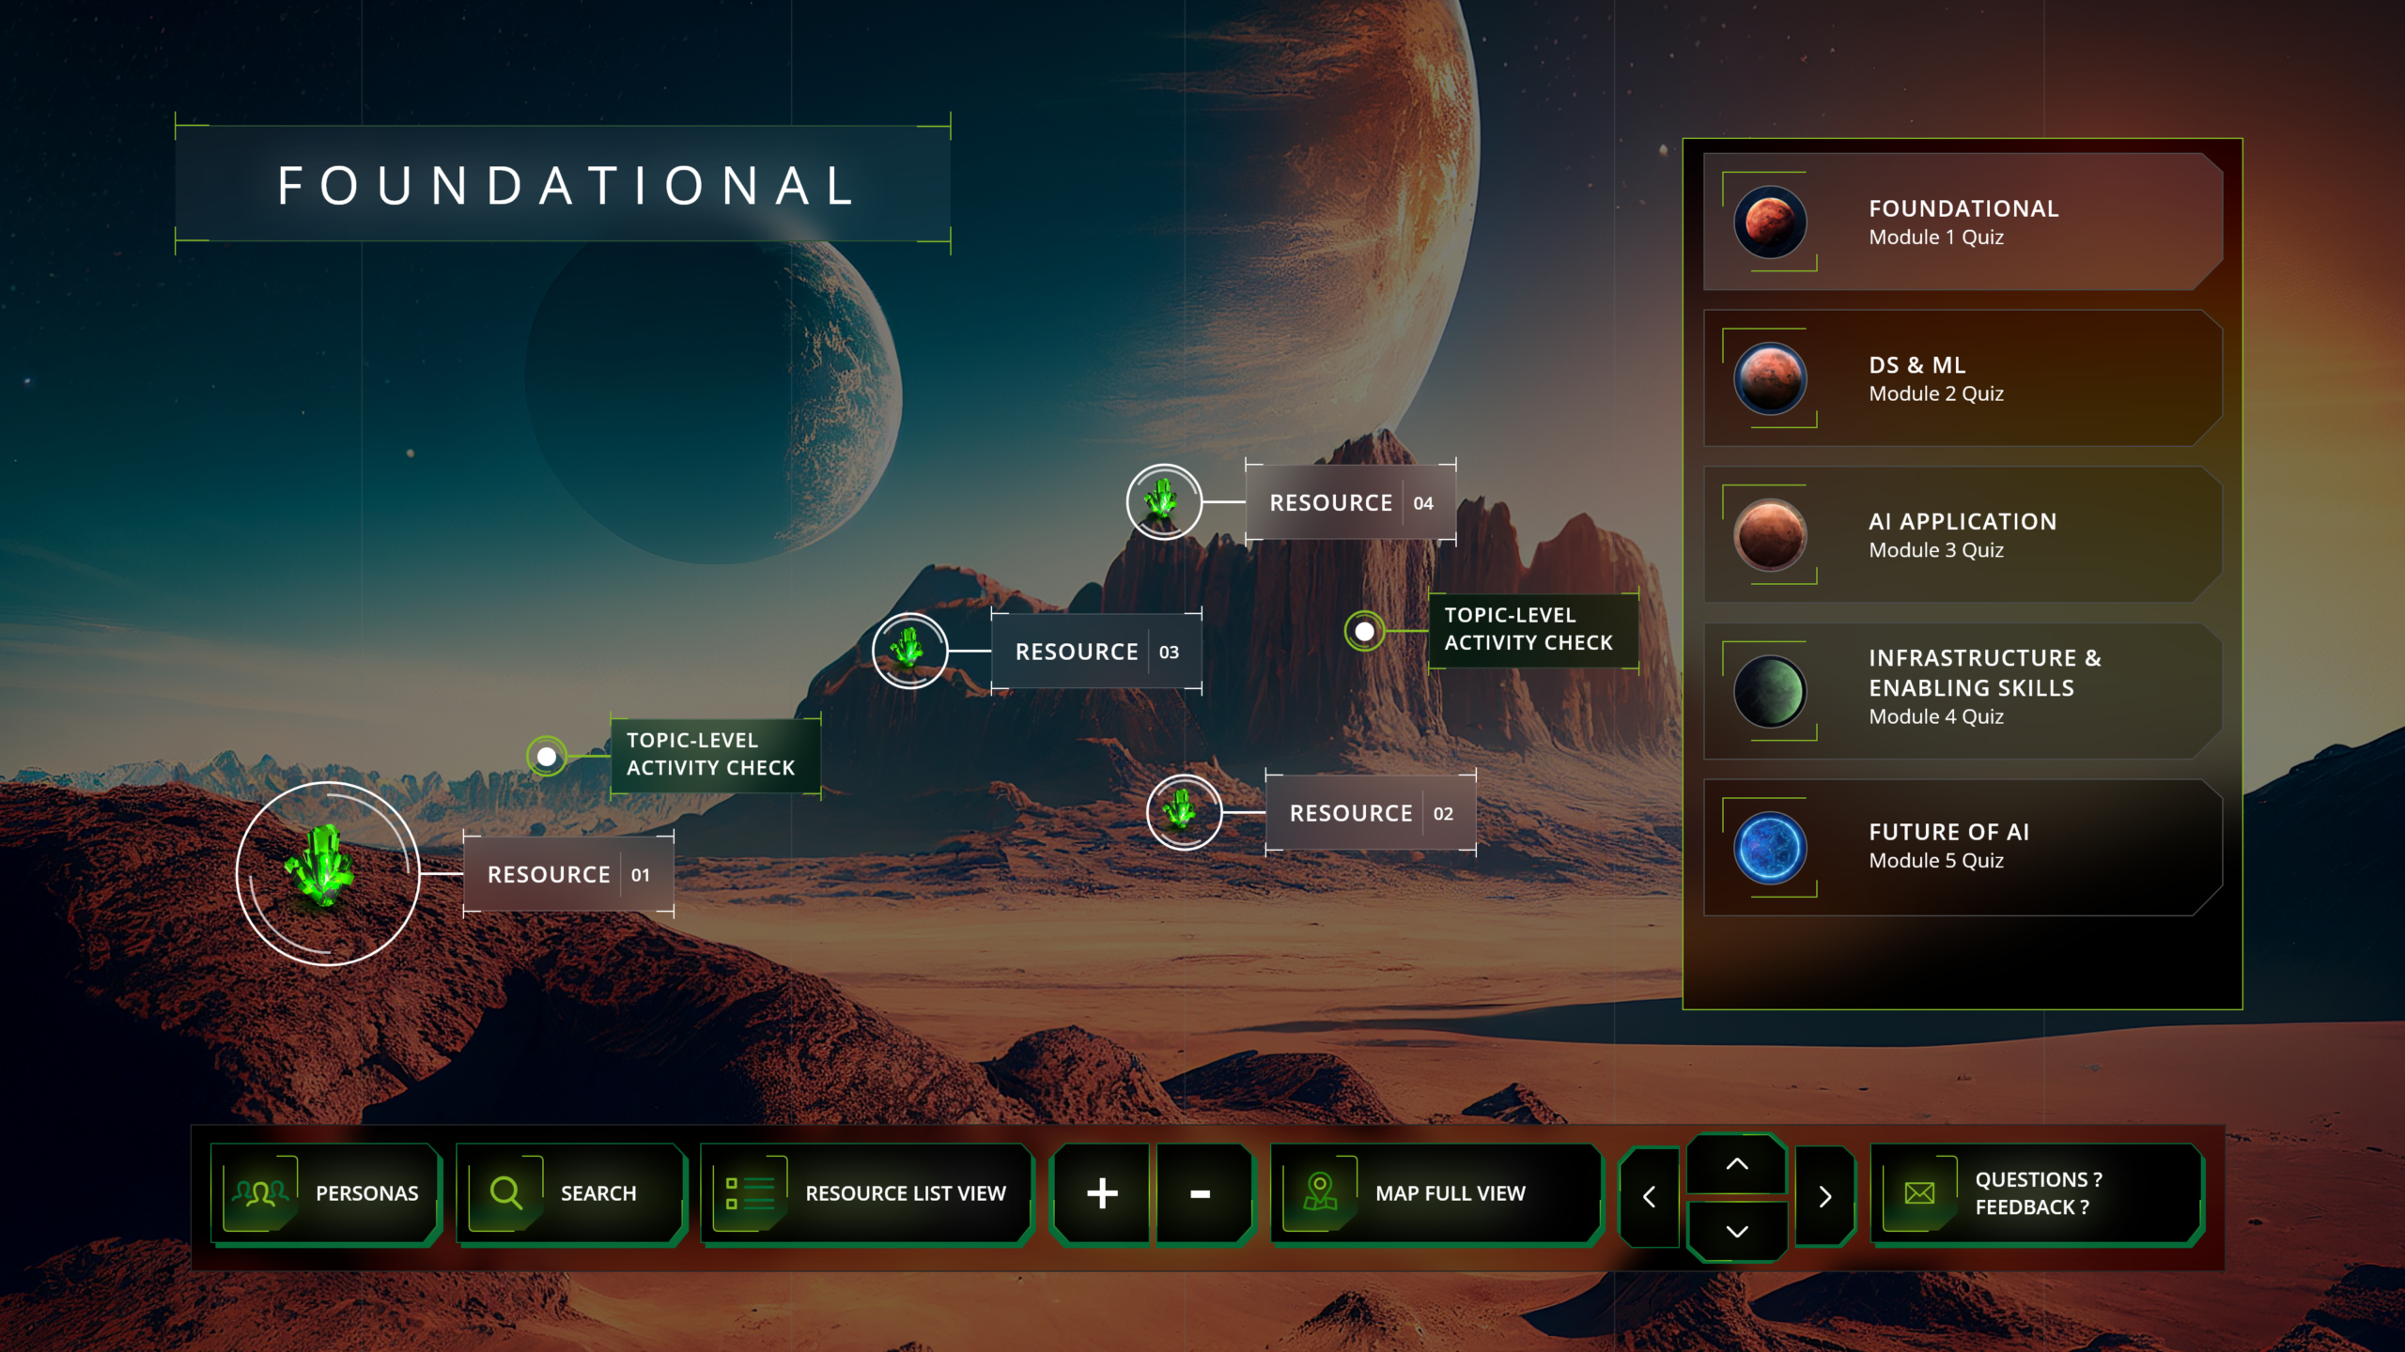Click the Resource List View list icon

(750, 1194)
